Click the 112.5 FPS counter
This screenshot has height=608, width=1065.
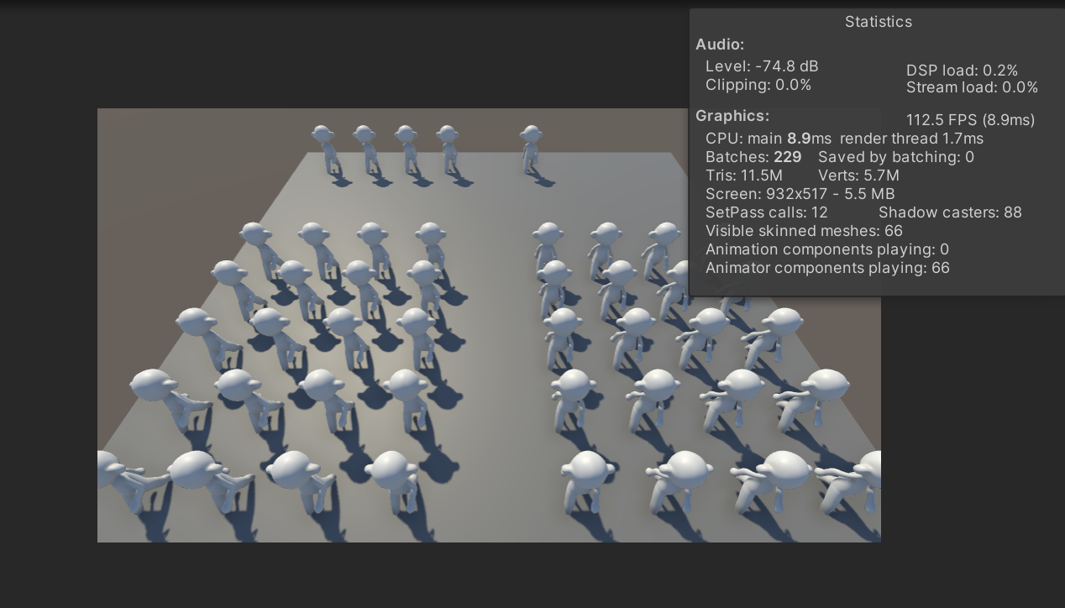970,120
